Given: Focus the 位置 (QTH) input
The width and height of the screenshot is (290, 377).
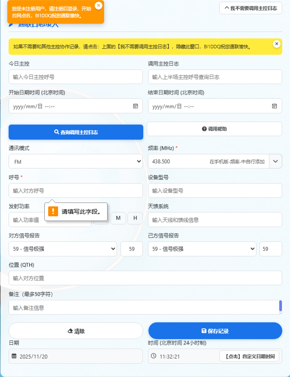Looking at the screenshot, I should [145, 278].
